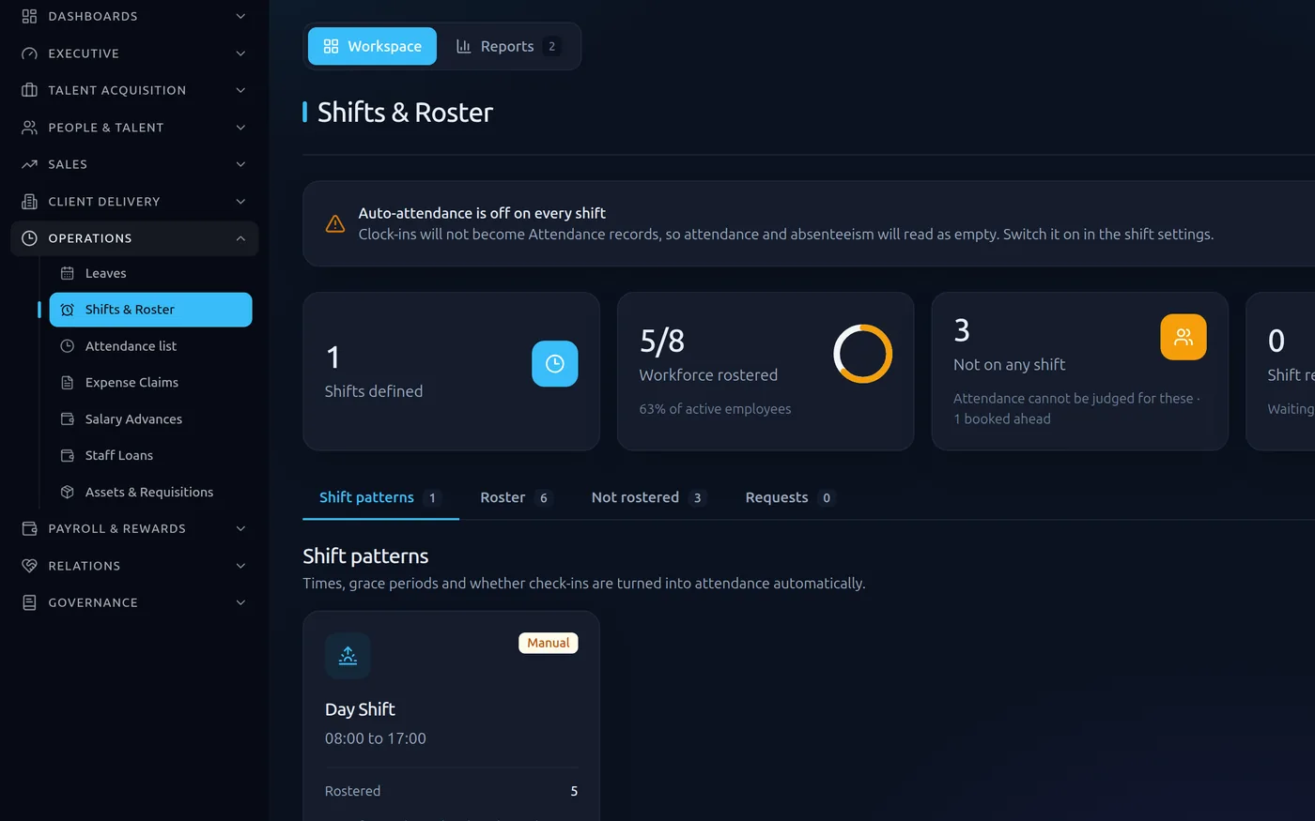Expand the Governance section chevron

point(240,602)
